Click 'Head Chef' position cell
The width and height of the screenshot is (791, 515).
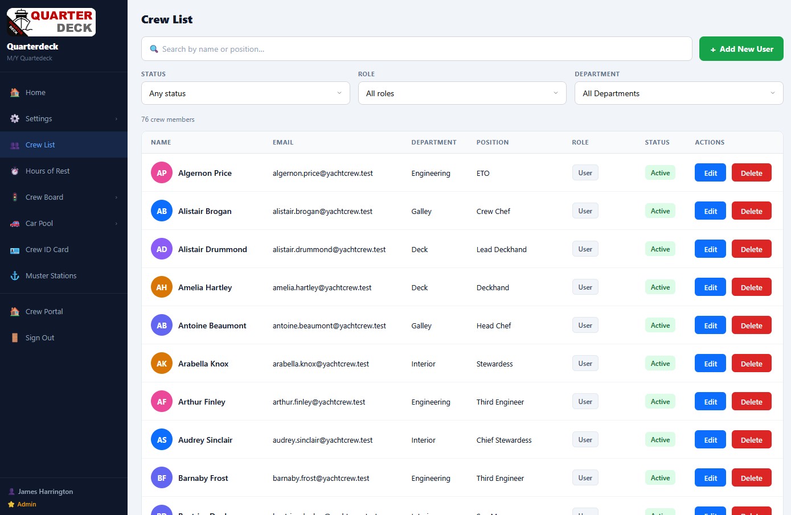(494, 326)
